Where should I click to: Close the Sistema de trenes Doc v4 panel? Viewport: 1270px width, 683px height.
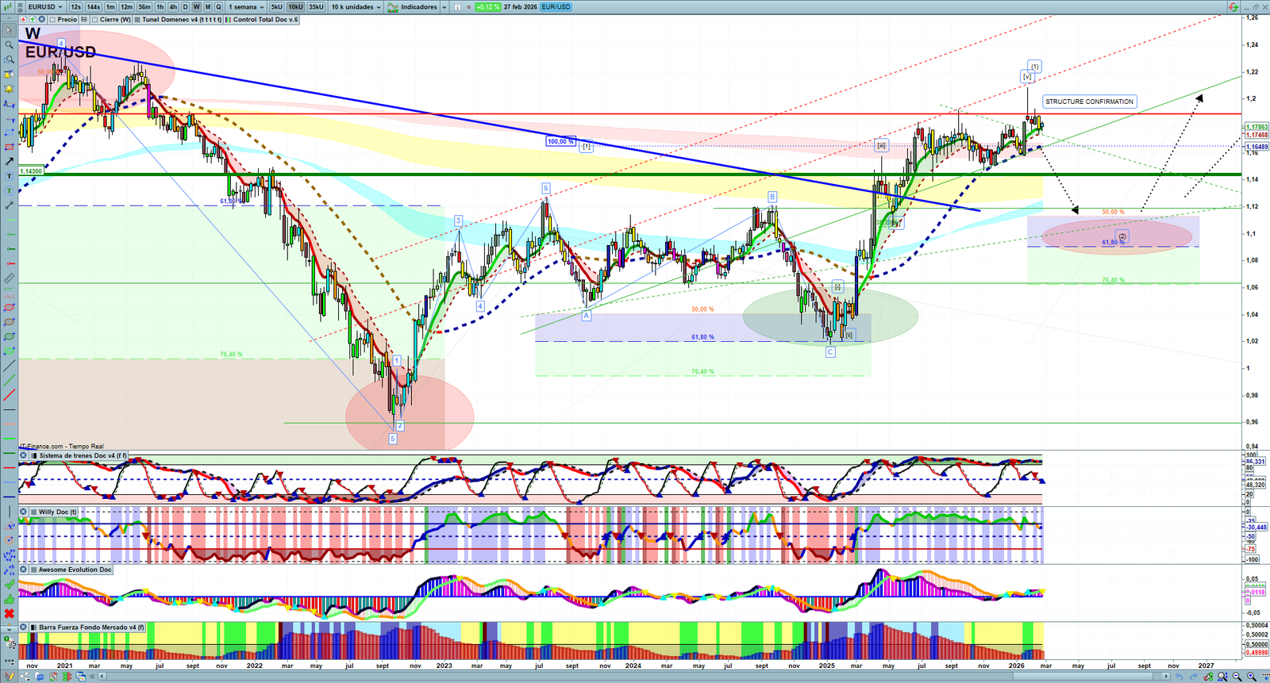(23, 455)
